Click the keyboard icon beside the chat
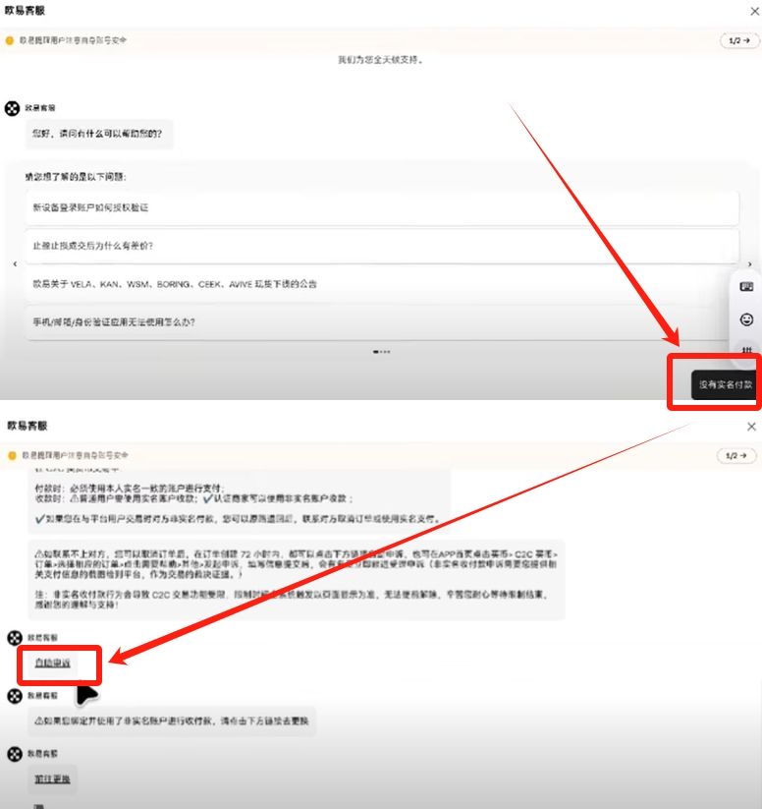The image size is (762, 809). click(746, 287)
